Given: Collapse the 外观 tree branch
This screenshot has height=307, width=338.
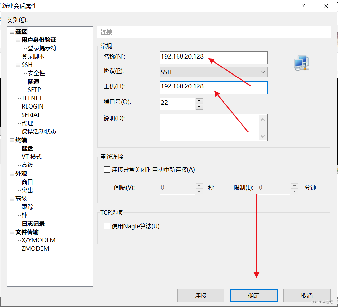Looking at the screenshot, I should 12,173.
